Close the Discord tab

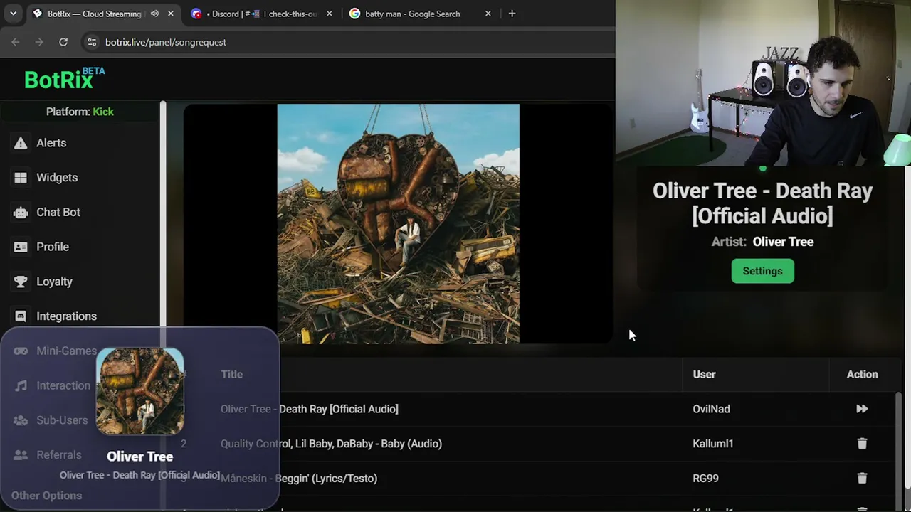pyautogui.click(x=329, y=14)
